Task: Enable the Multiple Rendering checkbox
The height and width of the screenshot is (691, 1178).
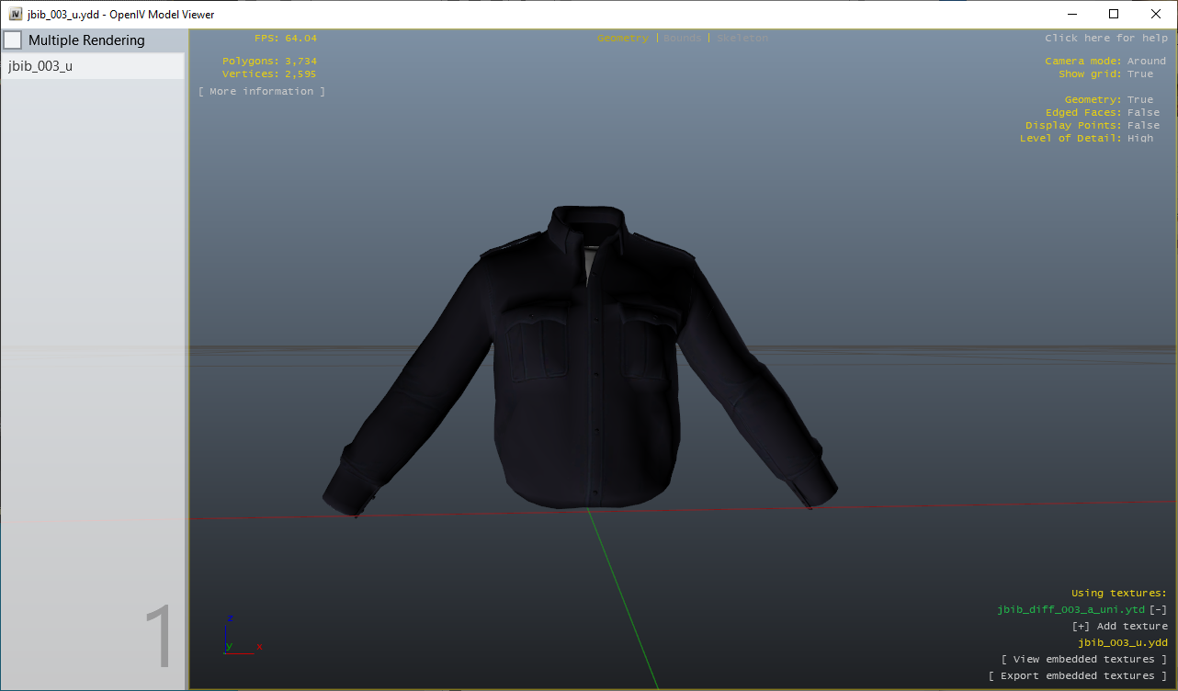Action: (12, 40)
